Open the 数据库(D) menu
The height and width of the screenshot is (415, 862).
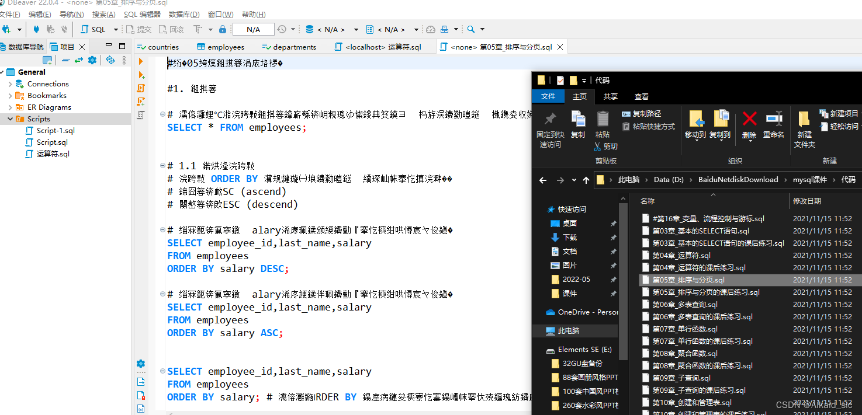pos(184,14)
